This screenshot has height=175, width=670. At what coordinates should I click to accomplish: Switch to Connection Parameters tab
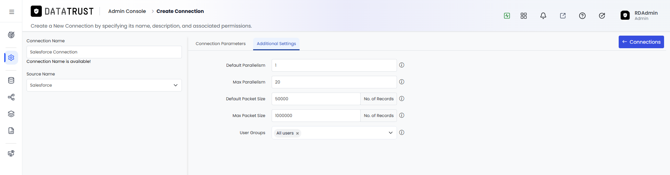click(221, 44)
